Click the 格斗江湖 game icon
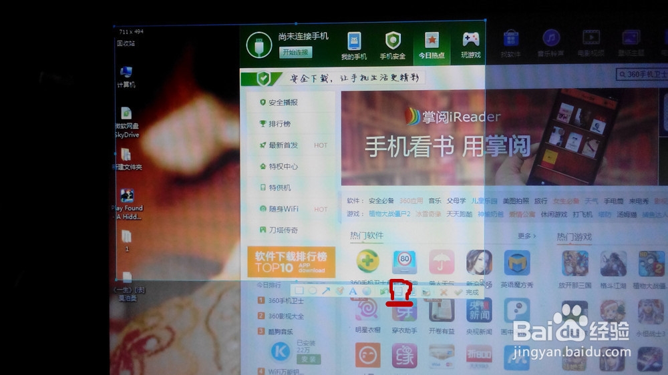668x375 pixels. tap(613, 264)
